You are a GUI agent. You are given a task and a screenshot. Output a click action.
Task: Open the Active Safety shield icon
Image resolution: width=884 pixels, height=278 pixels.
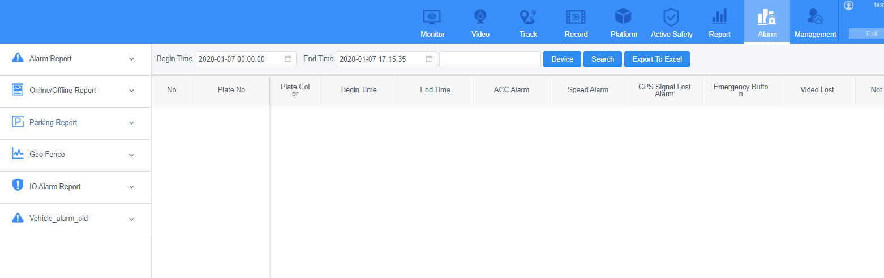point(671,17)
